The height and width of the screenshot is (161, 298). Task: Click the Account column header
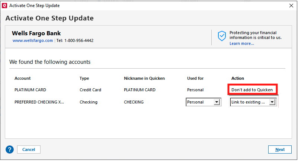(x=22, y=78)
